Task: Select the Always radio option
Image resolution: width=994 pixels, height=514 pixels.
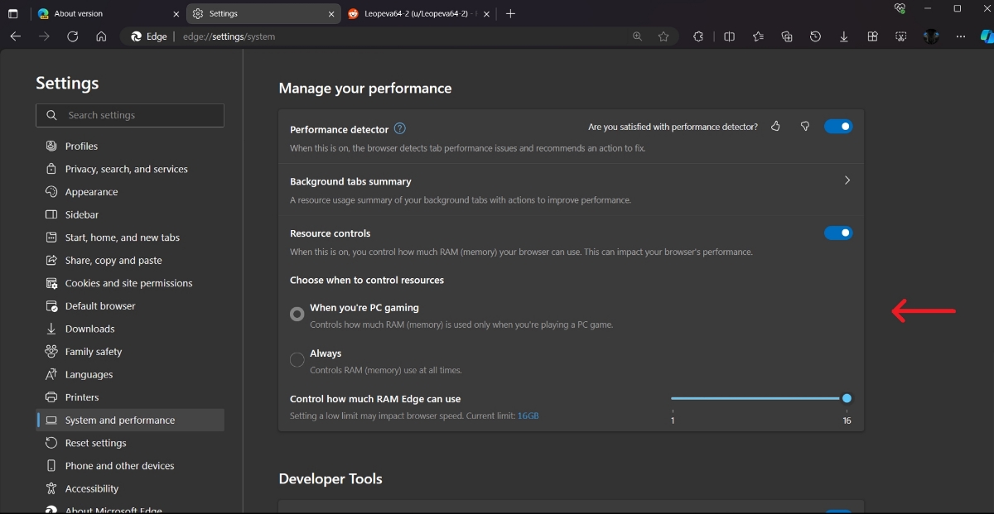Action: pyautogui.click(x=297, y=360)
